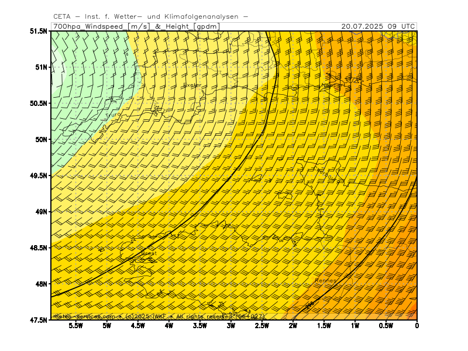Click the Brest city label
Screen dimensions: 468x351
(149, 253)
